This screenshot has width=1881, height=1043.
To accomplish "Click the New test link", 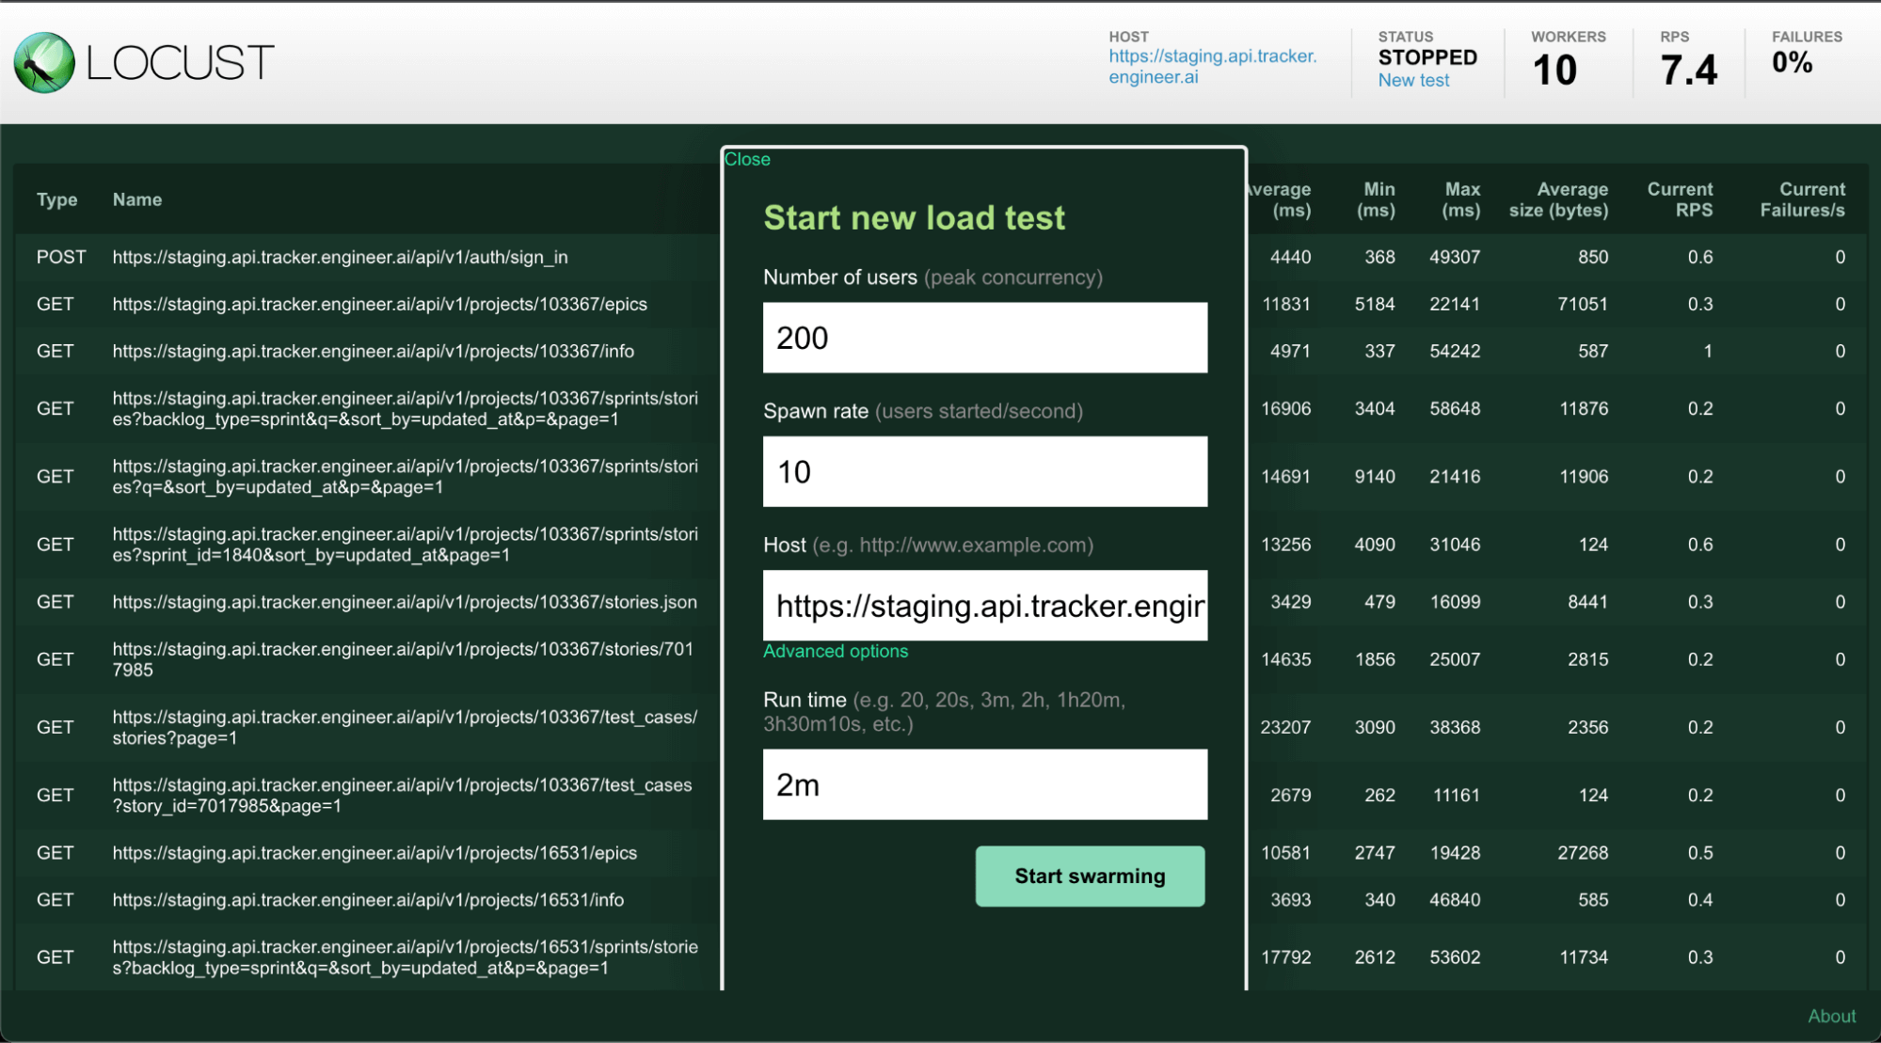I will (1413, 81).
